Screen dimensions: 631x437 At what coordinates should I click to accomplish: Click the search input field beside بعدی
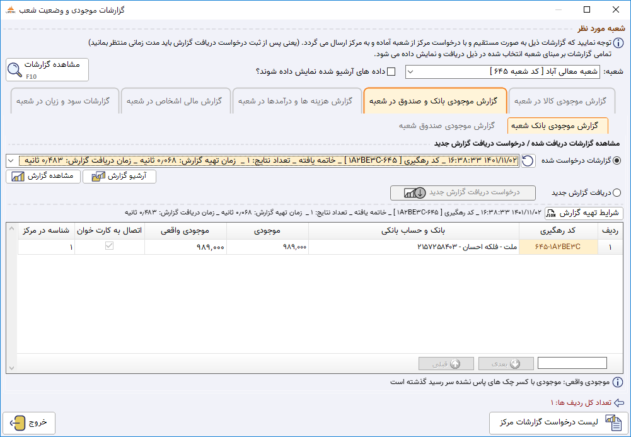coord(572,363)
